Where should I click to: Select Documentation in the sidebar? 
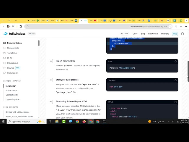click(12, 43)
